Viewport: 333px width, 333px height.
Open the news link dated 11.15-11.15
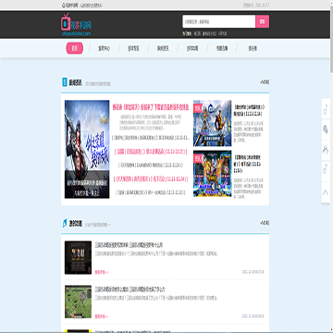click(151, 152)
